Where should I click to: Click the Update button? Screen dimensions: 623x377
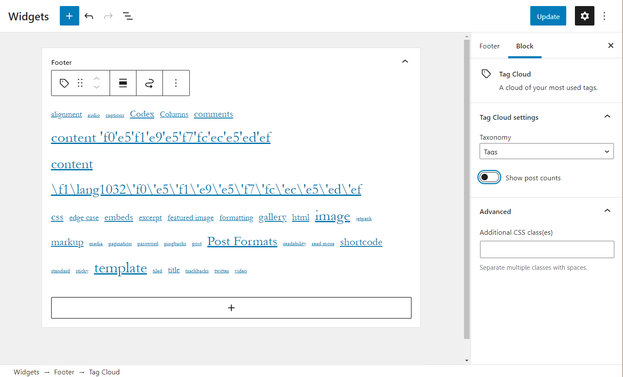tap(548, 16)
